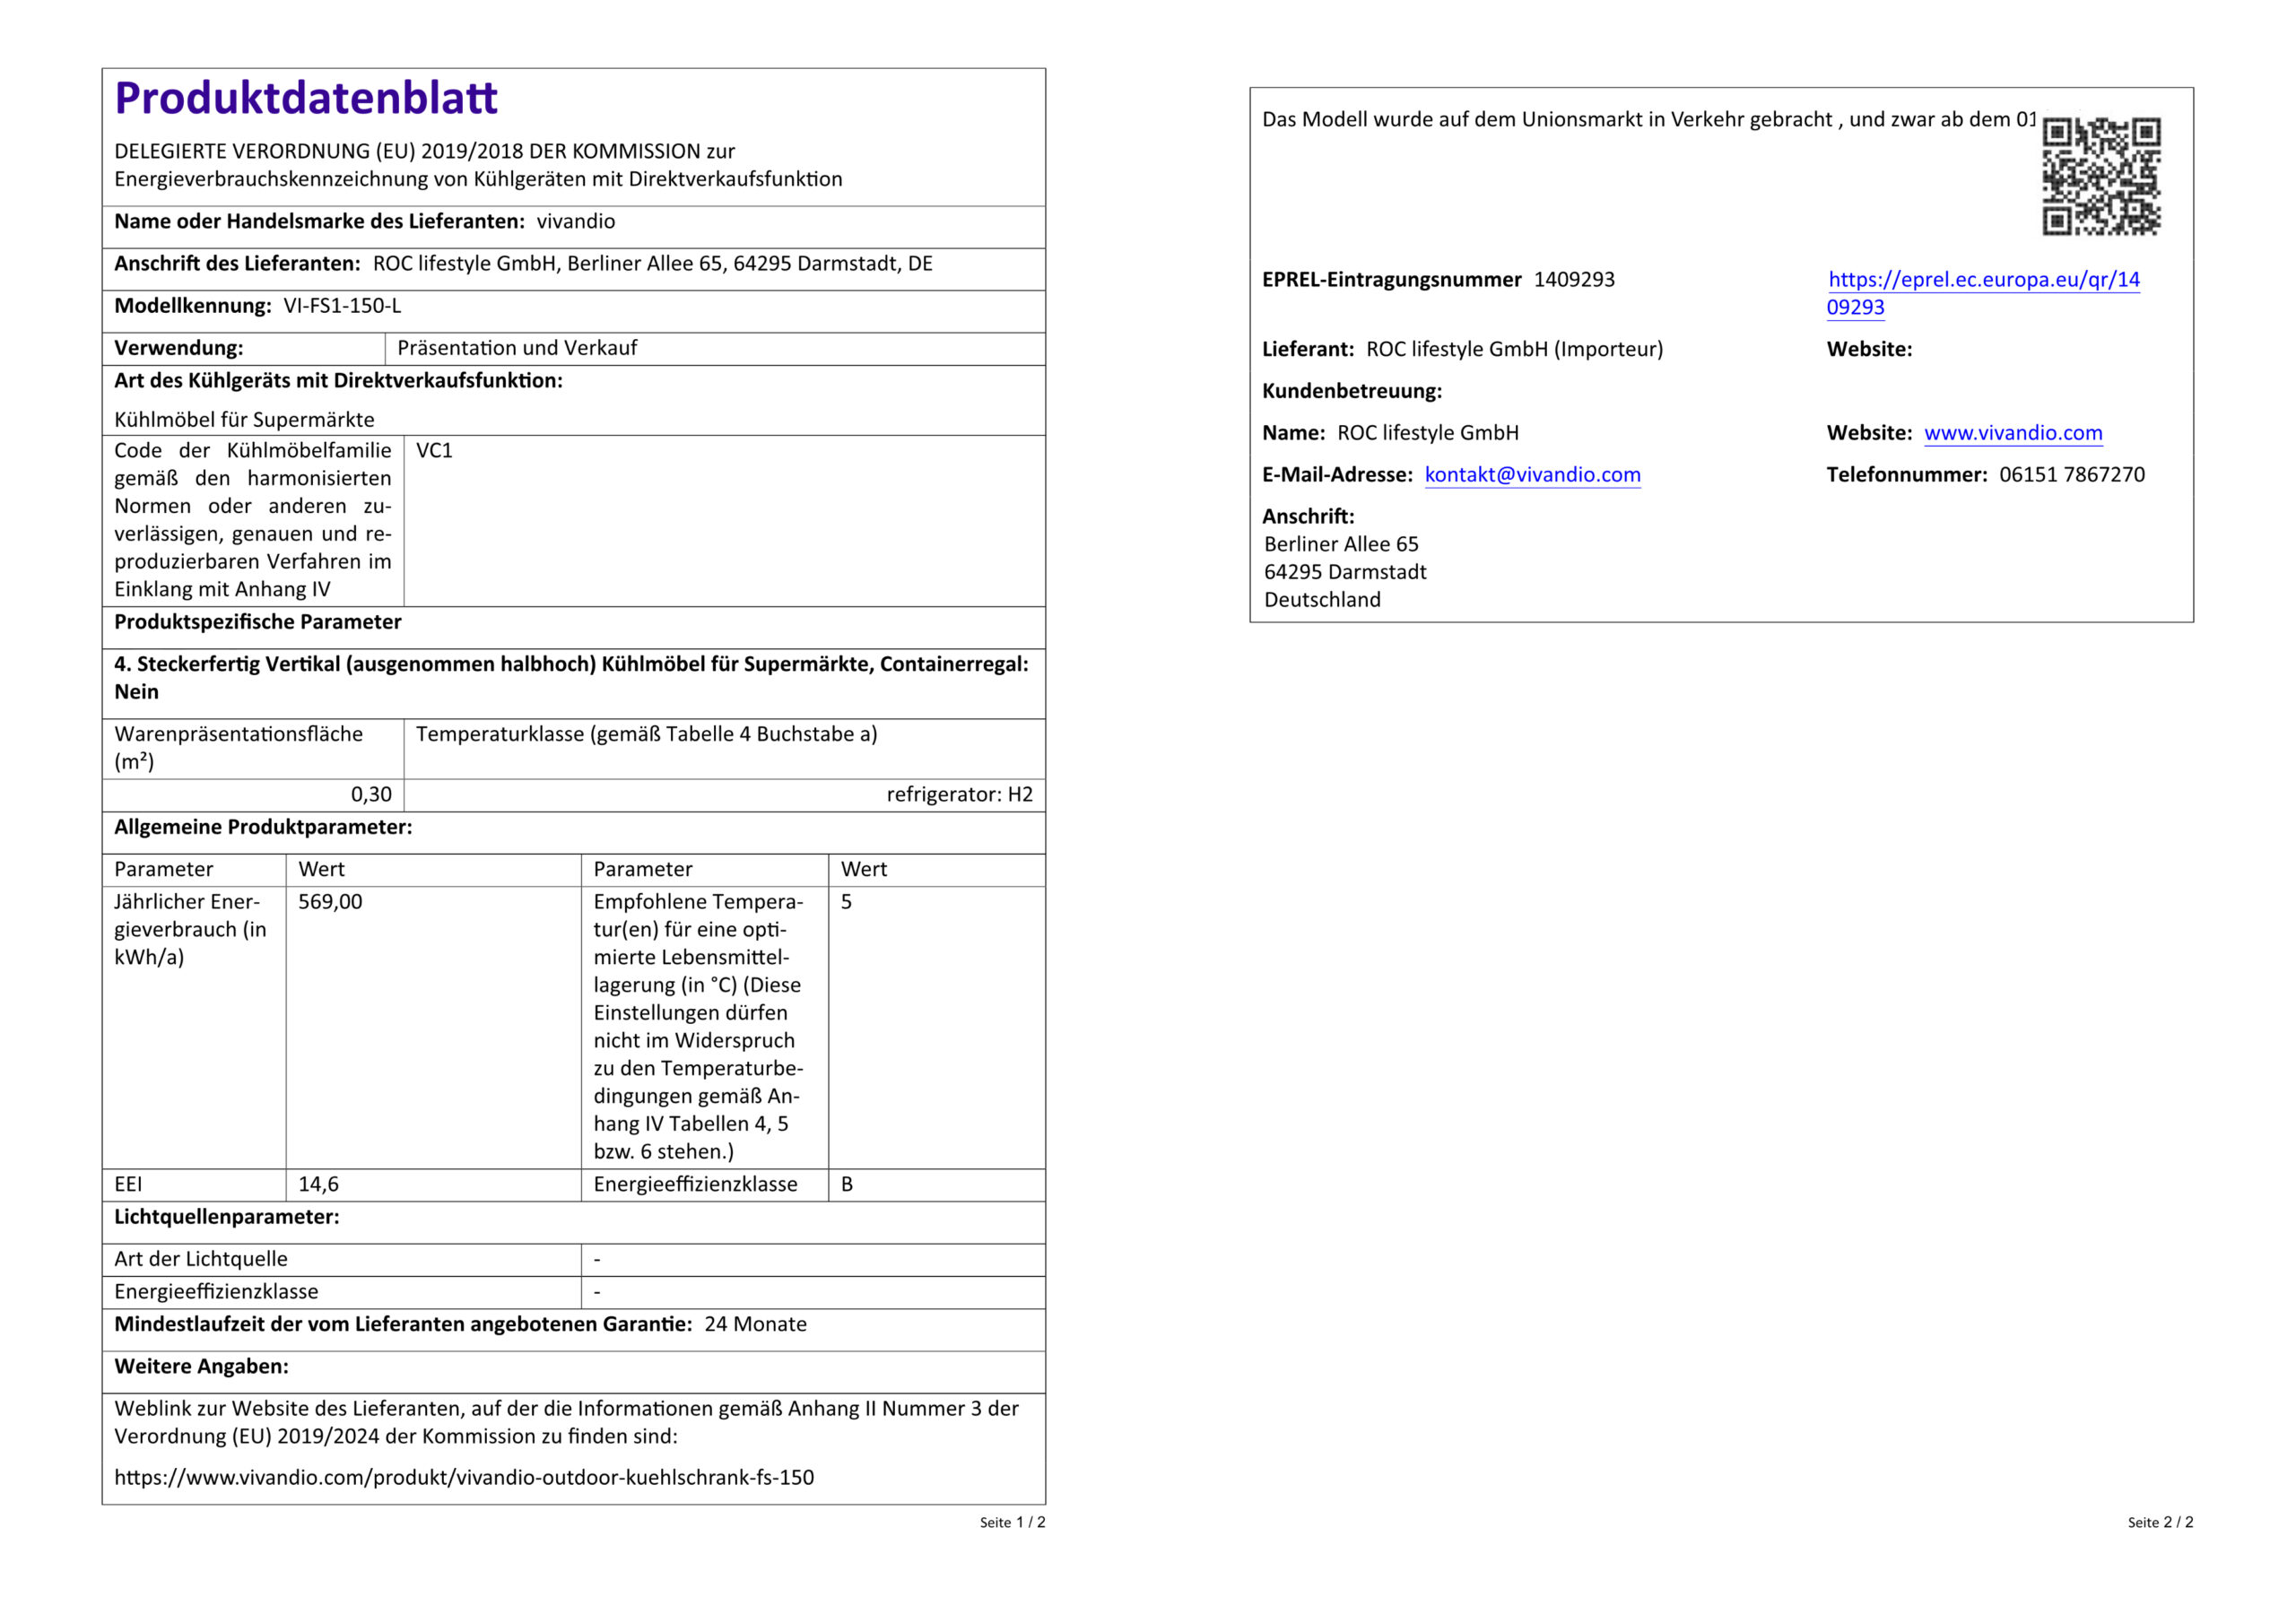The image size is (2296, 1623).
Task: Click the VC1 refrigeration family code
Action: click(x=434, y=451)
